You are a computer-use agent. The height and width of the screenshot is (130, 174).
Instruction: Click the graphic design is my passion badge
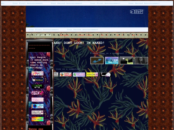coord(79,74)
